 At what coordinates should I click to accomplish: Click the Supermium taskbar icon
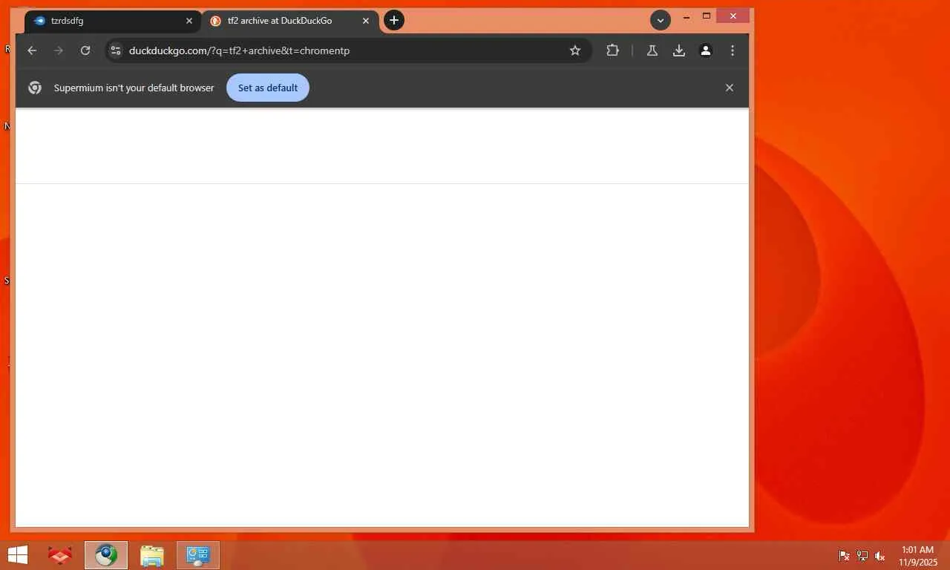(x=106, y=555)
